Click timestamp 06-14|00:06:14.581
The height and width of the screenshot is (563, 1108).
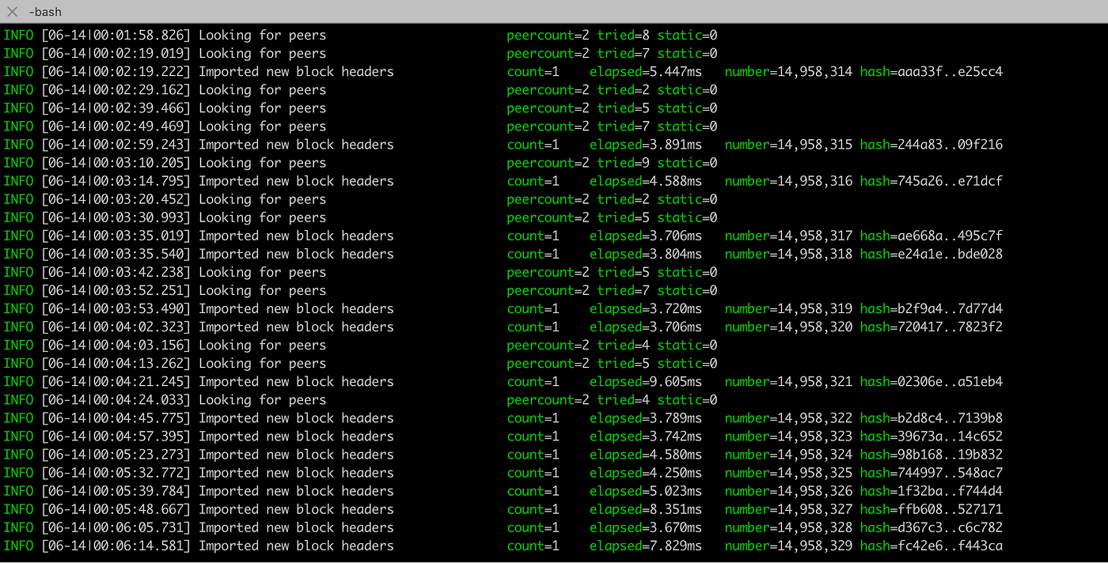coord(116,546)
